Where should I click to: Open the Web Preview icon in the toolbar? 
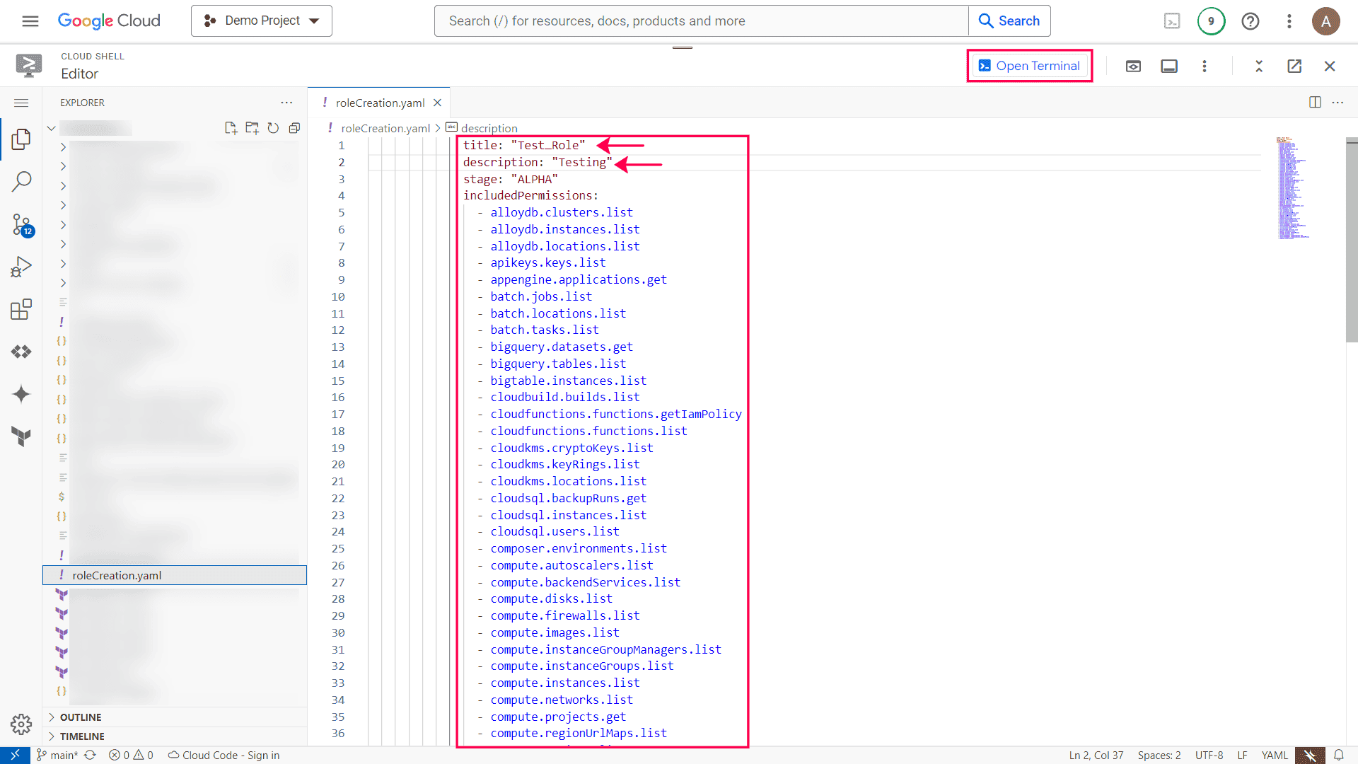(x=1133, y=66)
